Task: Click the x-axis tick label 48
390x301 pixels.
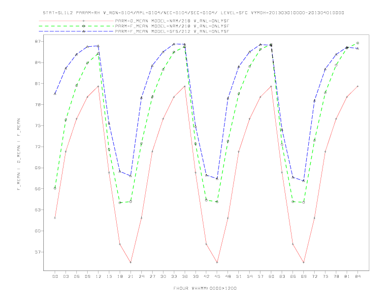Action: pyautogui.click(x=228, y=276)
